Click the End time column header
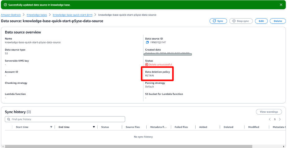 pos(64,127)
